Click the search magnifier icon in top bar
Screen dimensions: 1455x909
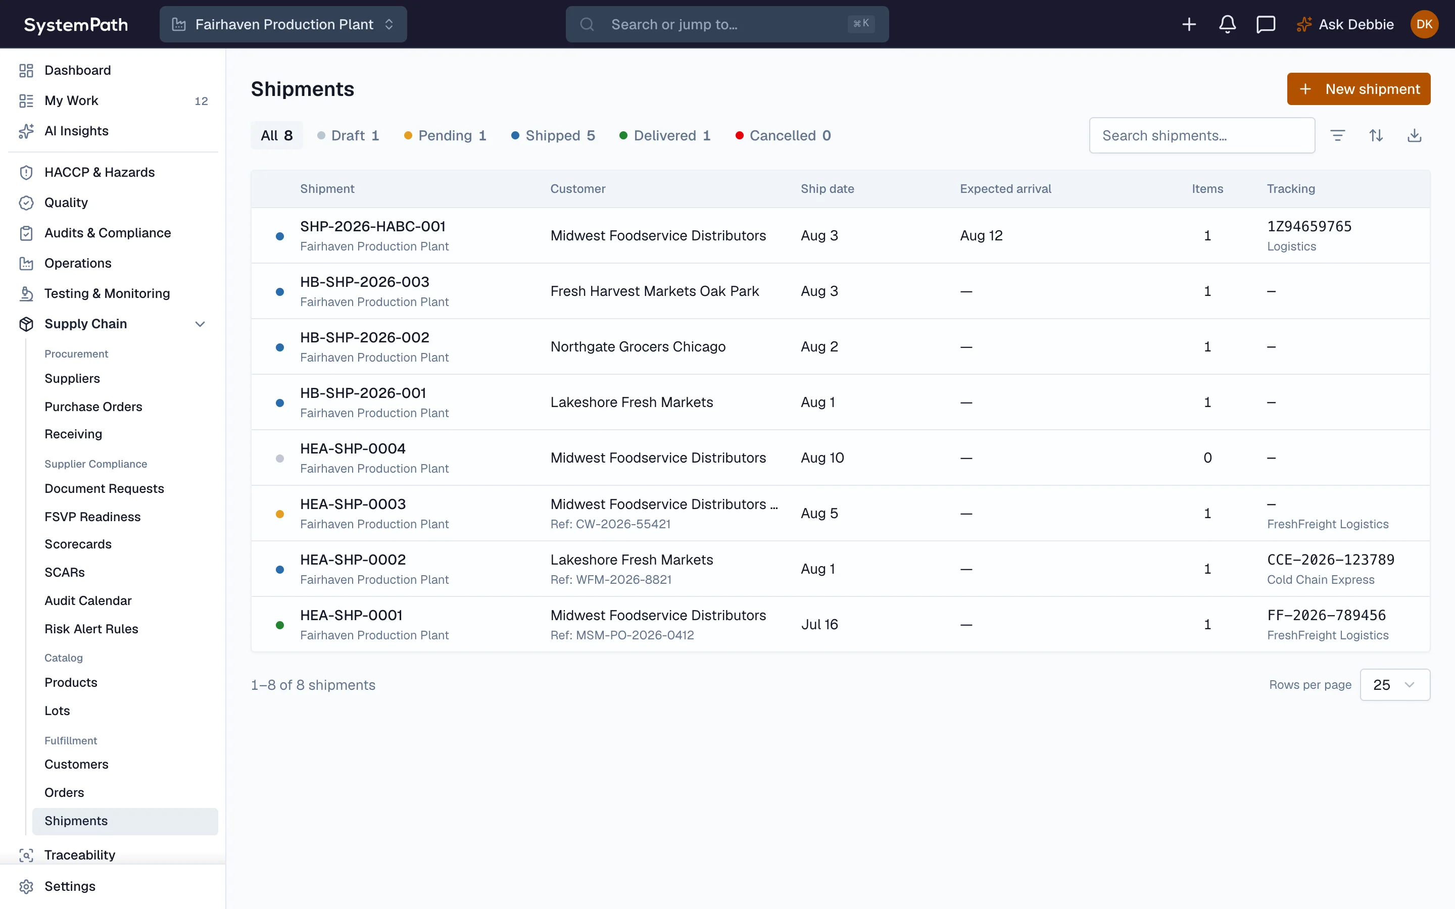pos(587,24)
